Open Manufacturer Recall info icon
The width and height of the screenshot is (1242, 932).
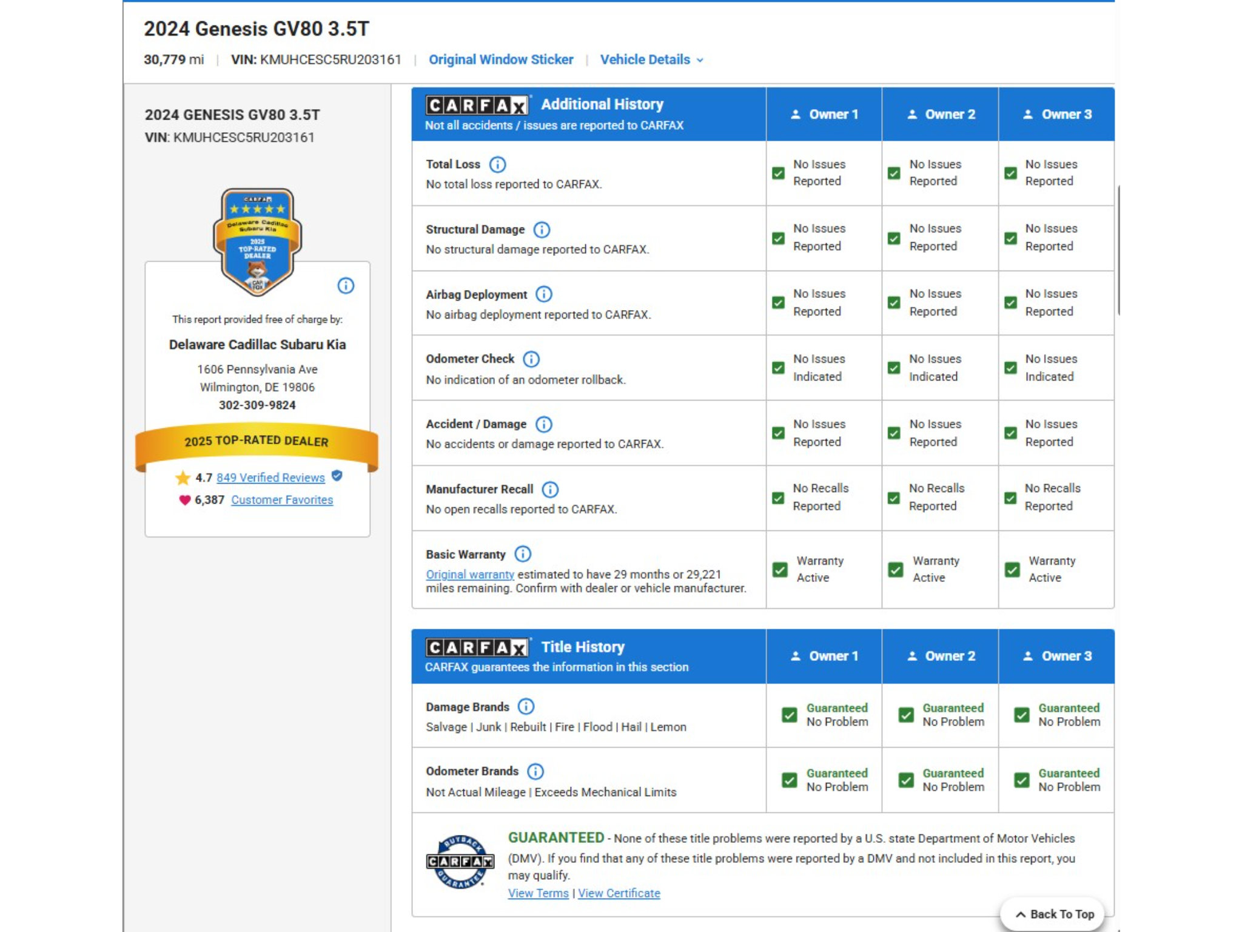point(550,490)
